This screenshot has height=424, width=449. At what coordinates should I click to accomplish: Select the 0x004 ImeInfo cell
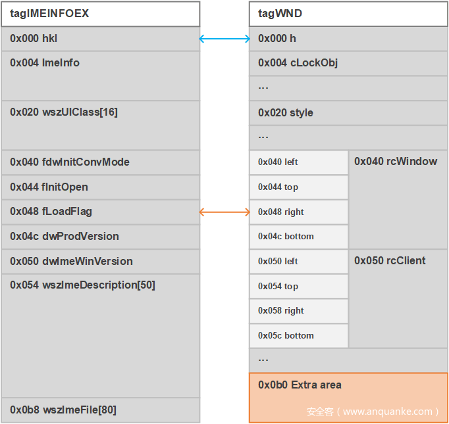[x=100, y=75]
